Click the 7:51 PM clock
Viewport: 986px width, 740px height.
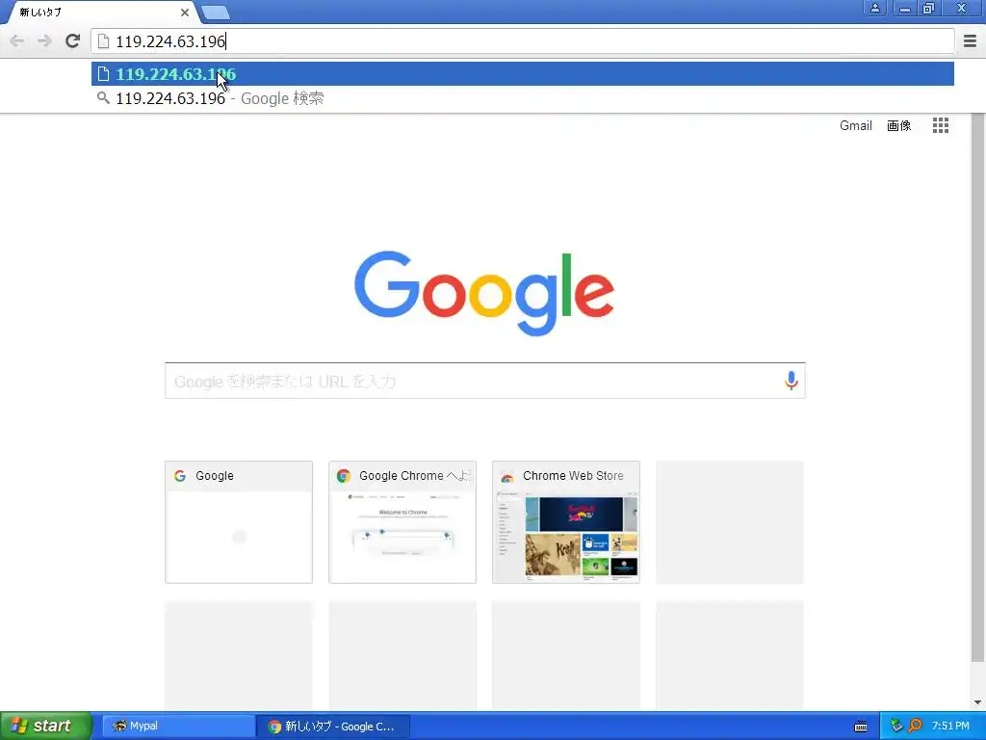[950, 726]
